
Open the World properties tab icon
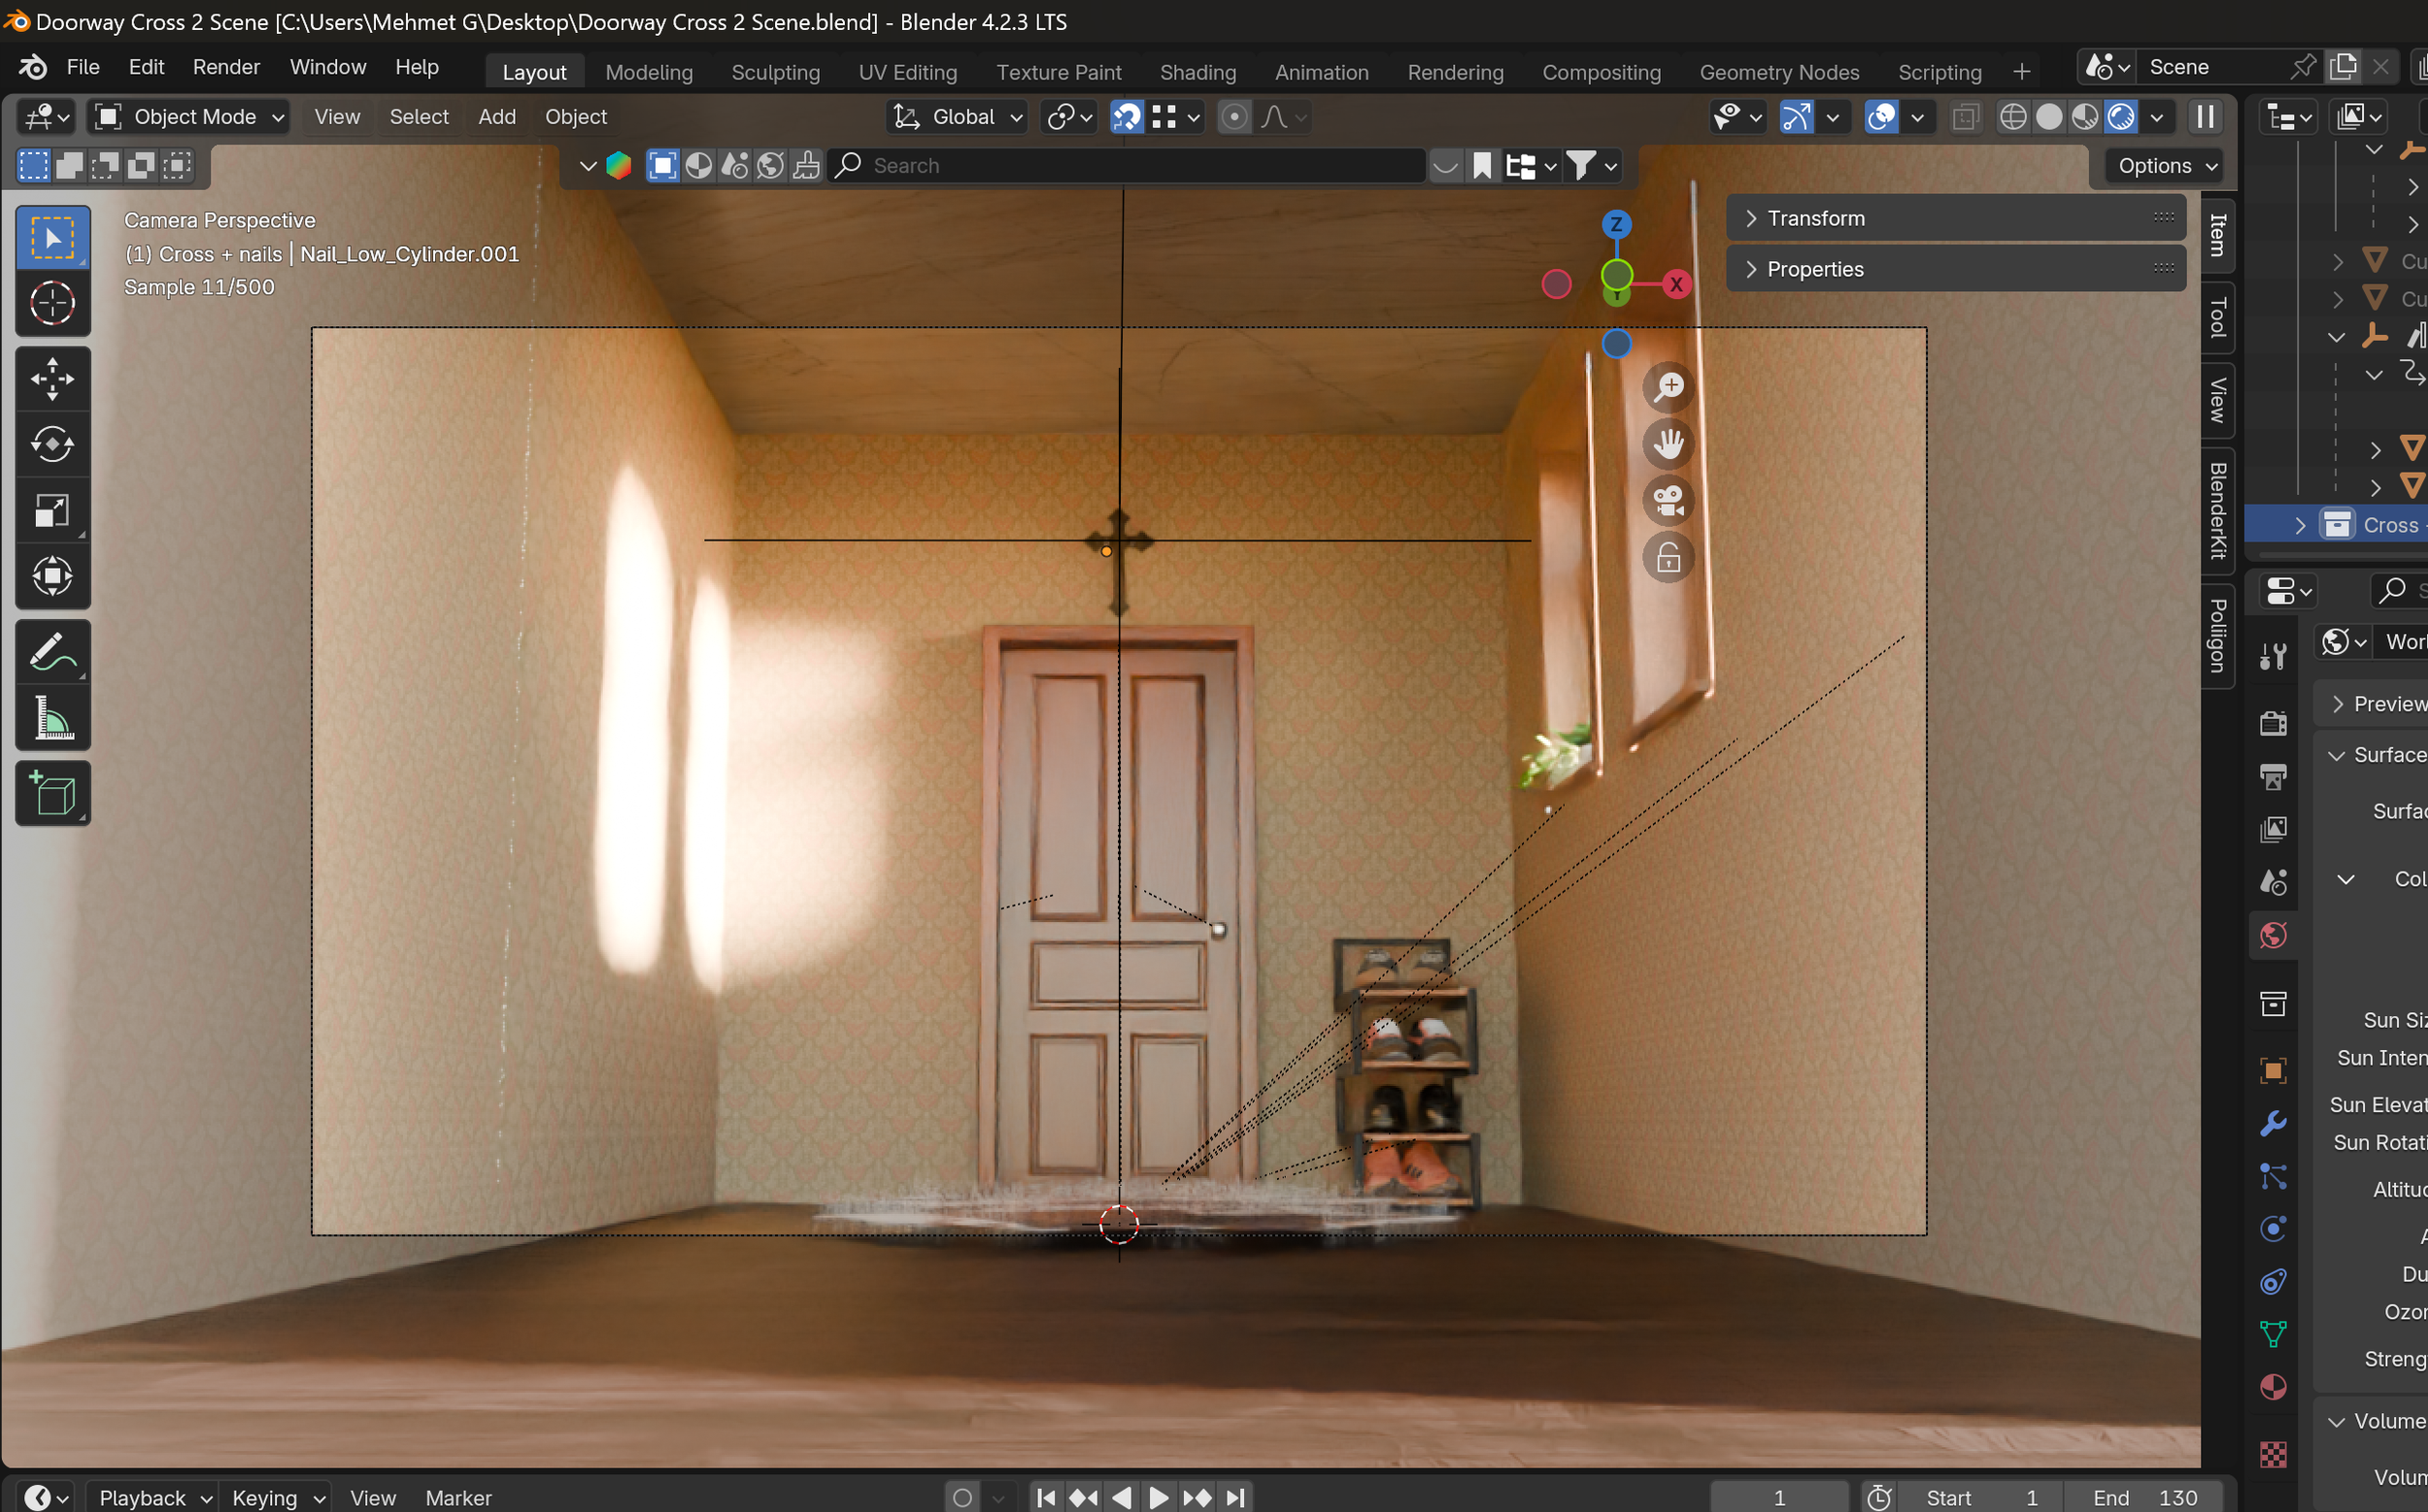pyautogui.click(x=2273, y=935)
